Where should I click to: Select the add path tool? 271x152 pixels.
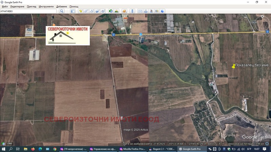[92, 11]
